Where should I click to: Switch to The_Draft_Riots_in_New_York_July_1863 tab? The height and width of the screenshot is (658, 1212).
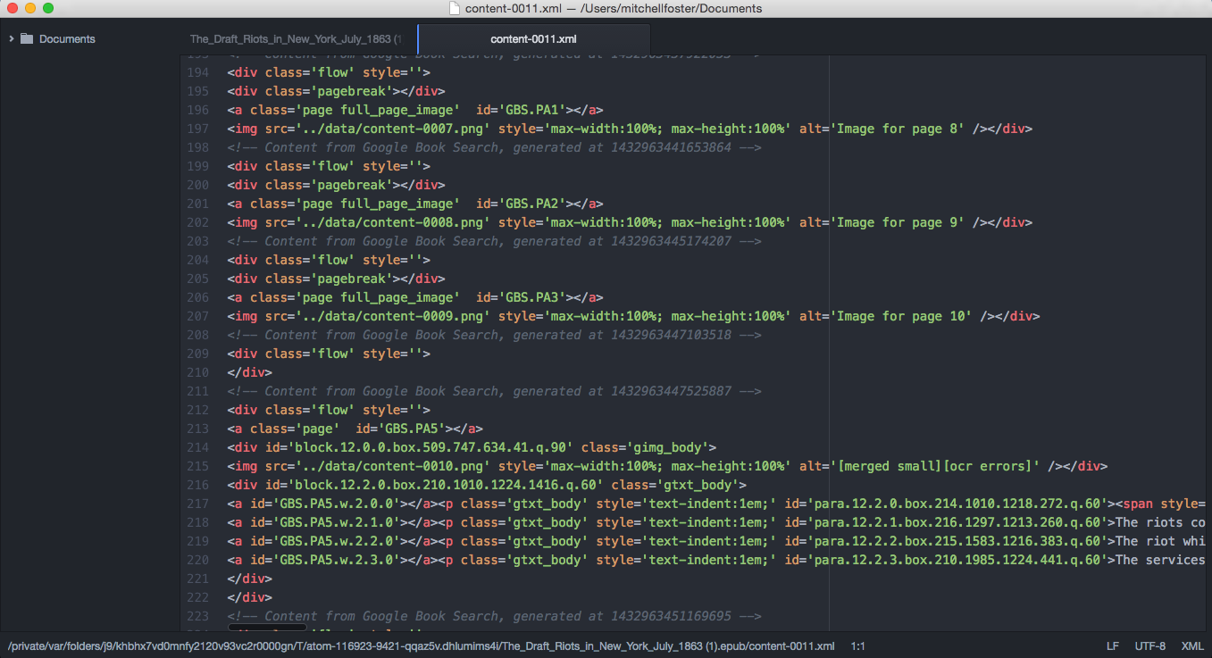coord(296,39)
